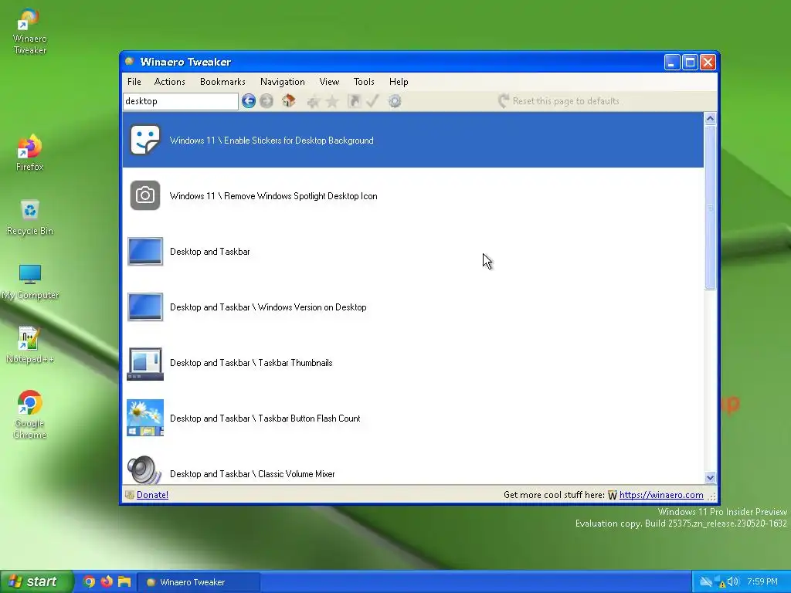Click the volume speaker icon in system tray
The height and width of the screenshot is (593, 791).
[734, 582]
